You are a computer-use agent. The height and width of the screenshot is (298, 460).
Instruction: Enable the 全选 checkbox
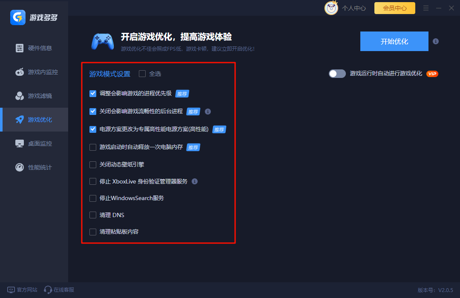tap(142, 74)
